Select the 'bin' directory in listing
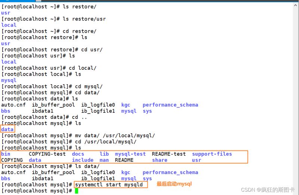The image size is (299, 195). coord(6,154)
